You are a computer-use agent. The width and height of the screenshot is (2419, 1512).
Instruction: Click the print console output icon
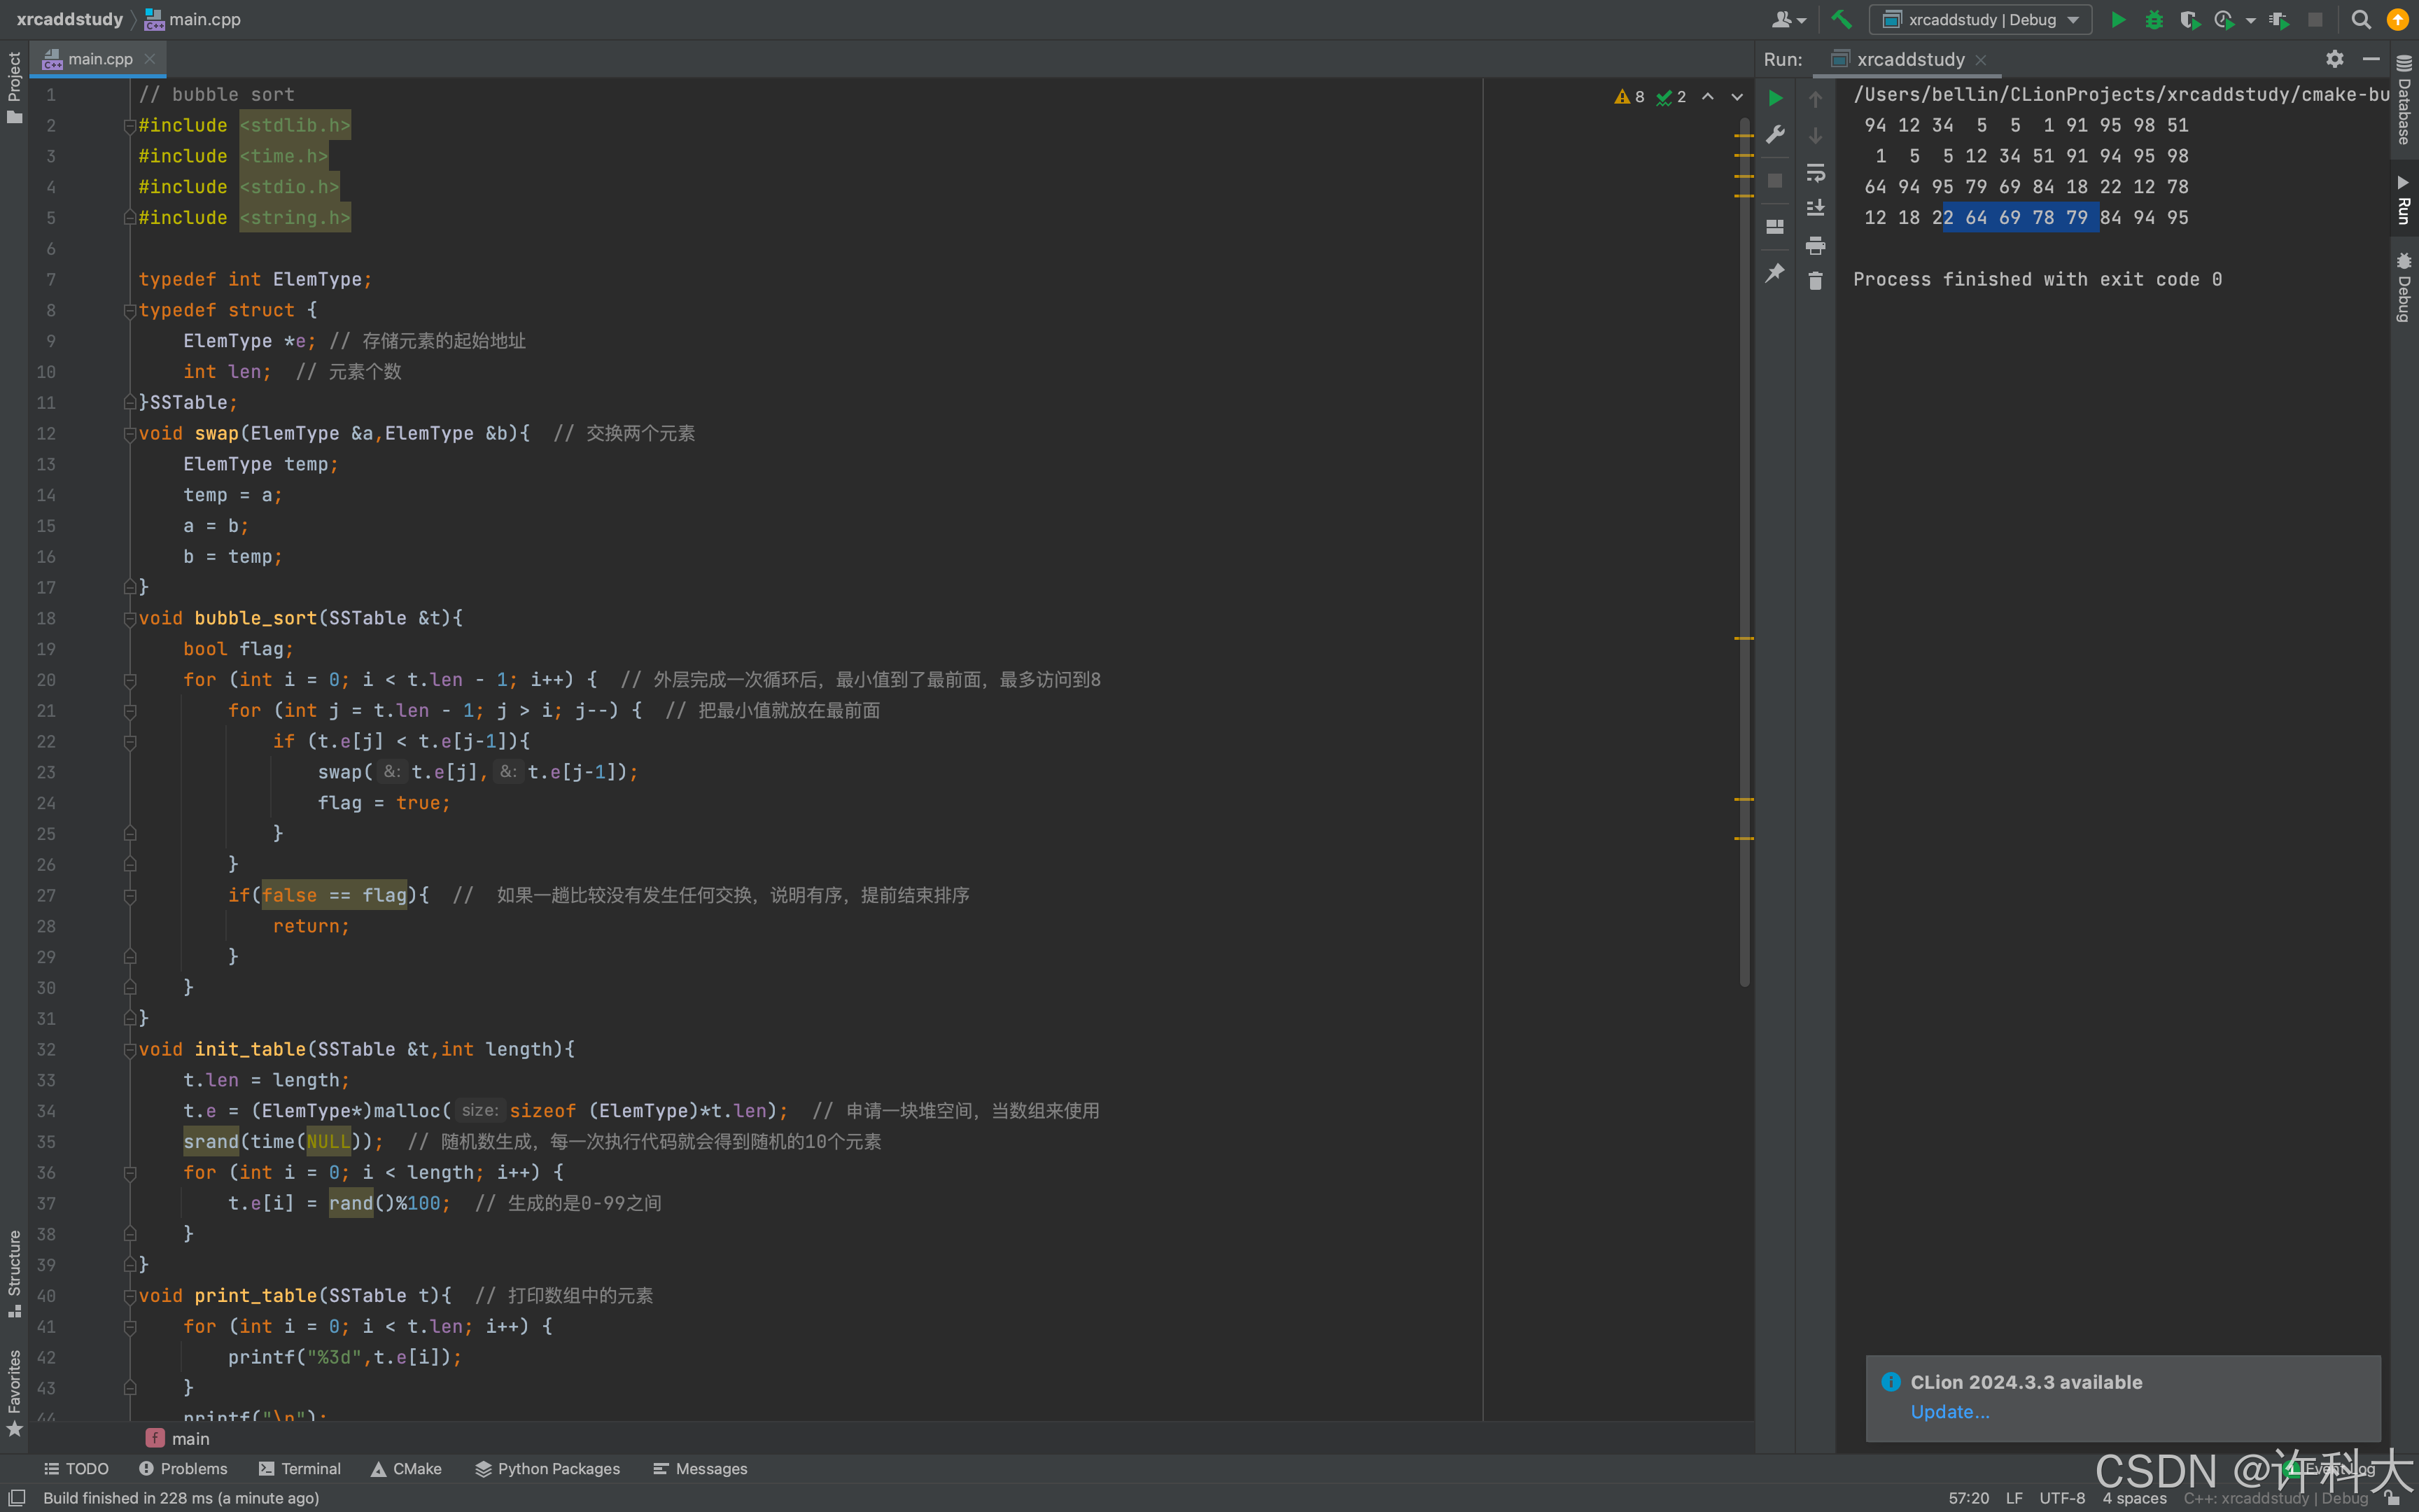[x=1815, y=245]
